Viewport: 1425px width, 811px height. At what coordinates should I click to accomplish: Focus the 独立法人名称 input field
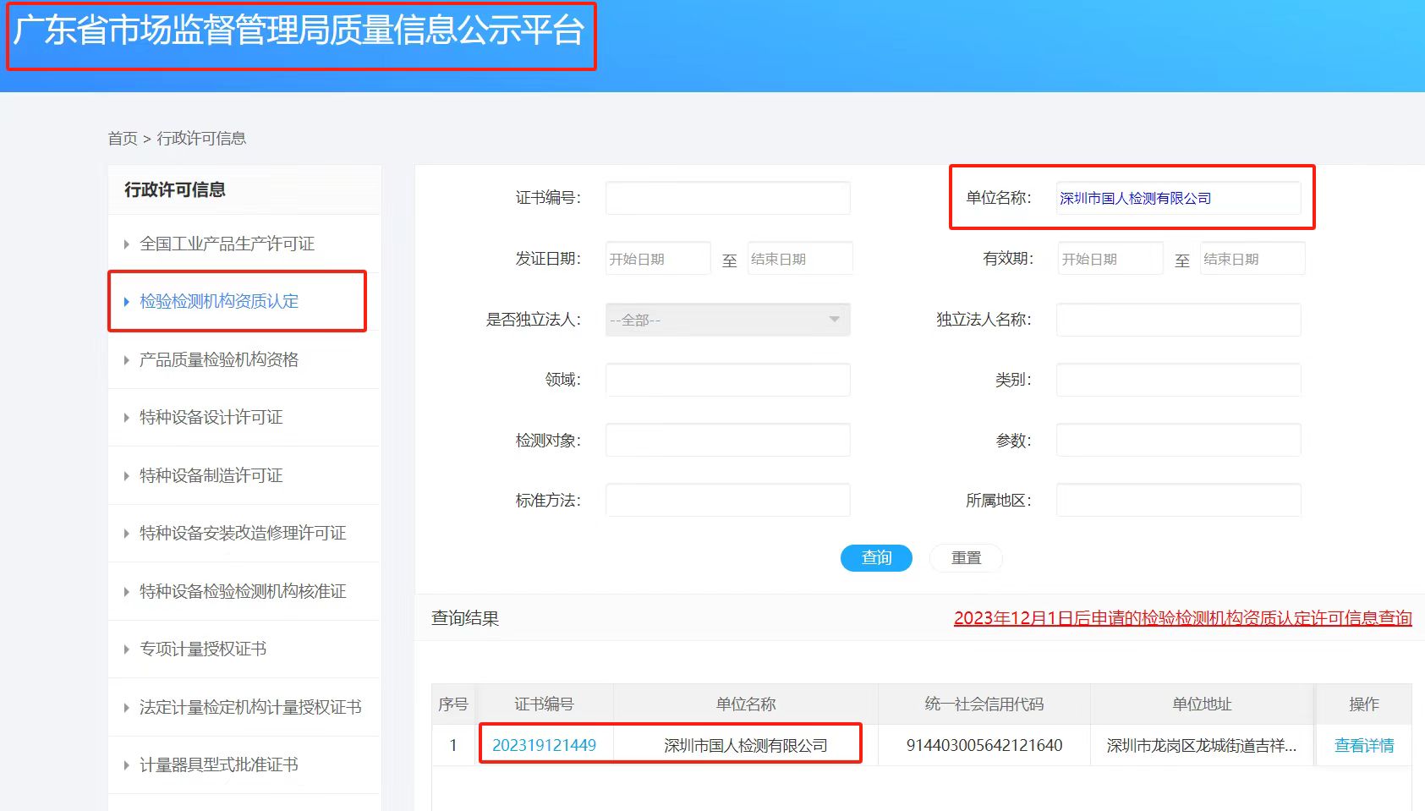tap(1178, 320)
